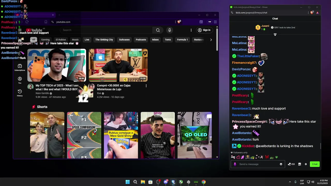Pick the LURK emote in quick emotes
The width and height of the screenshot is (331, 186).
point(233,157)
